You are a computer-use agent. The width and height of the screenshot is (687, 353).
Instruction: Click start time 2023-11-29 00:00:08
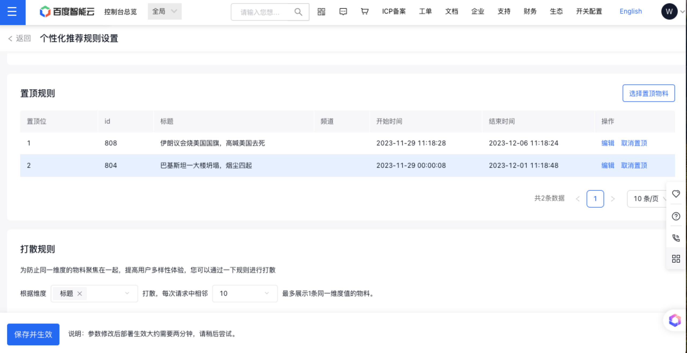(411, 165)
